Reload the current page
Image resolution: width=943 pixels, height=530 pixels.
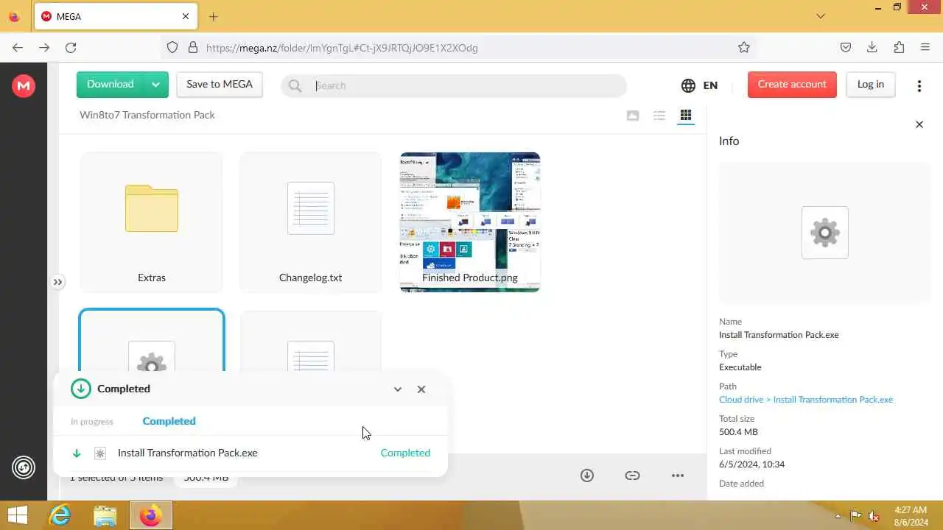(71, 47)
